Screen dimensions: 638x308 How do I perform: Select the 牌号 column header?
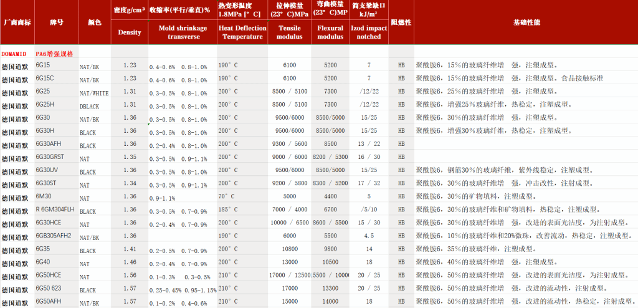[57, 22]
